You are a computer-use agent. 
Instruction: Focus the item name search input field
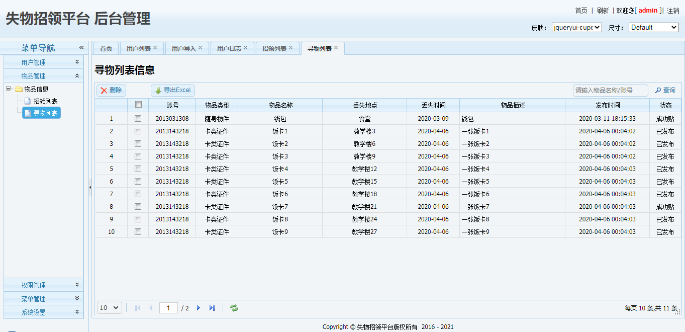tap(610, 91)
